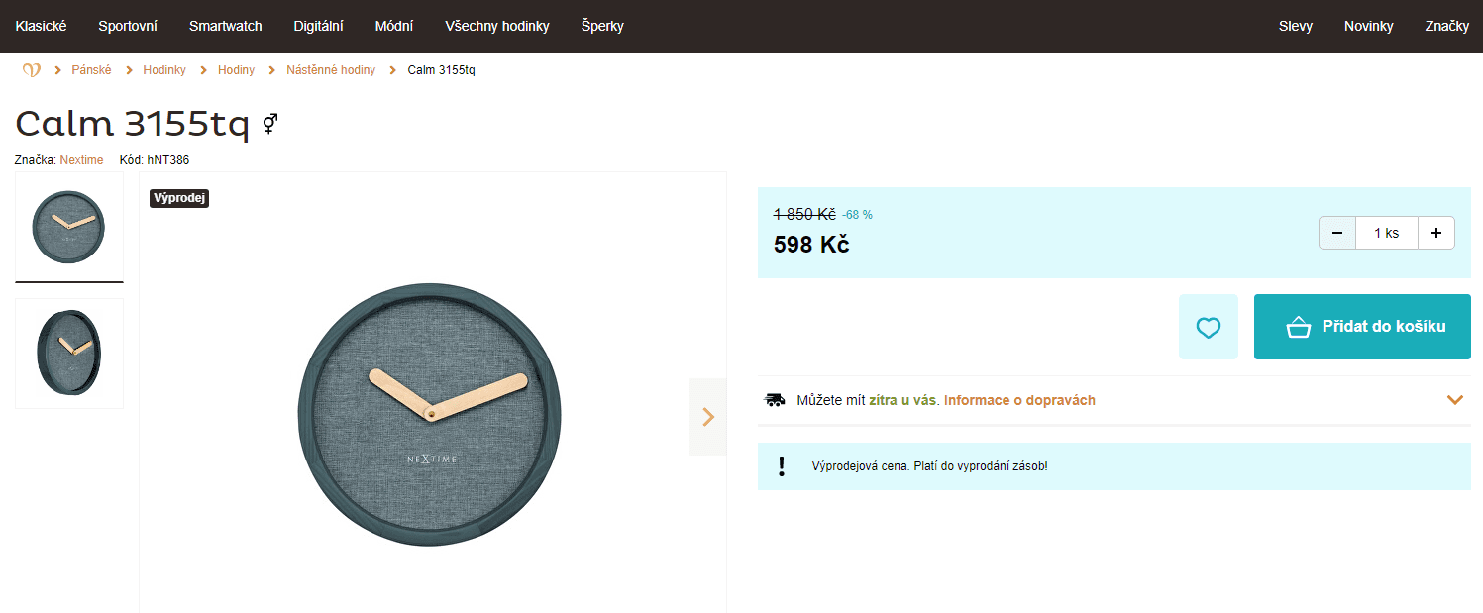Open the Digitální menu item
This screenshot has width=1483, height=613.
(x=319, y=26)
